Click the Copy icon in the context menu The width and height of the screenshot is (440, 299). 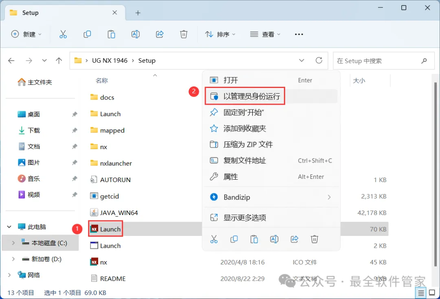click(234, 239)
